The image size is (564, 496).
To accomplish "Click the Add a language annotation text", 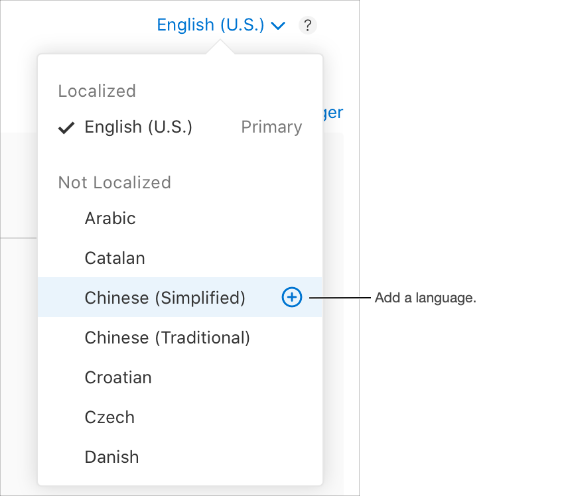I will coord(425,298).
